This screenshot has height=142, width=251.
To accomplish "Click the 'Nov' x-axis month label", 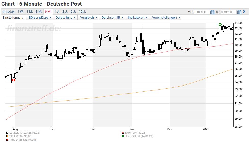I will point(132,129).
